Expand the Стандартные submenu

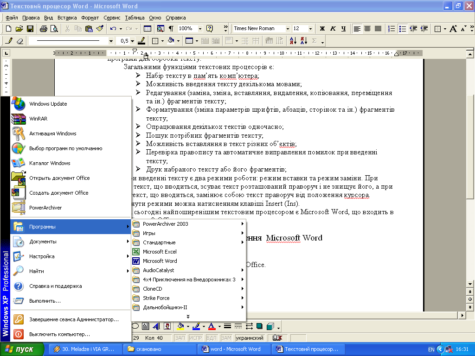pyautogui.click(x=188, y=242)
